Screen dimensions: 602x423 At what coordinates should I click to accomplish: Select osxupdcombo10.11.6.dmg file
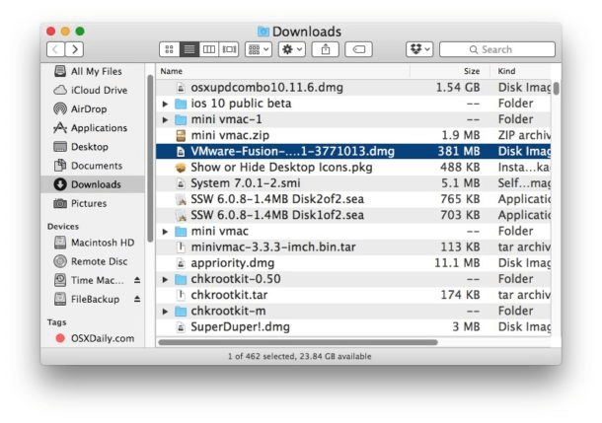[353, 88]
